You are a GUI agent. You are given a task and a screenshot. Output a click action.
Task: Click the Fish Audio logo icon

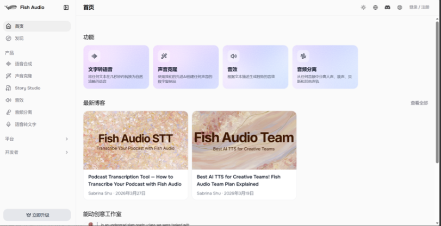click(x=10, y=7)
